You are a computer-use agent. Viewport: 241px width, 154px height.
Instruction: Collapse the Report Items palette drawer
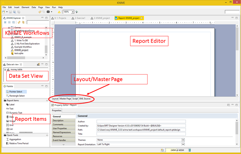tap(47, 100)
